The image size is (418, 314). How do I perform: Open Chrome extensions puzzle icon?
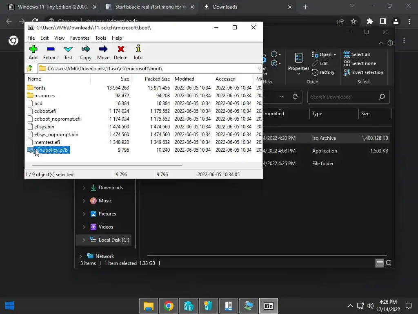(x=370, y=21)
